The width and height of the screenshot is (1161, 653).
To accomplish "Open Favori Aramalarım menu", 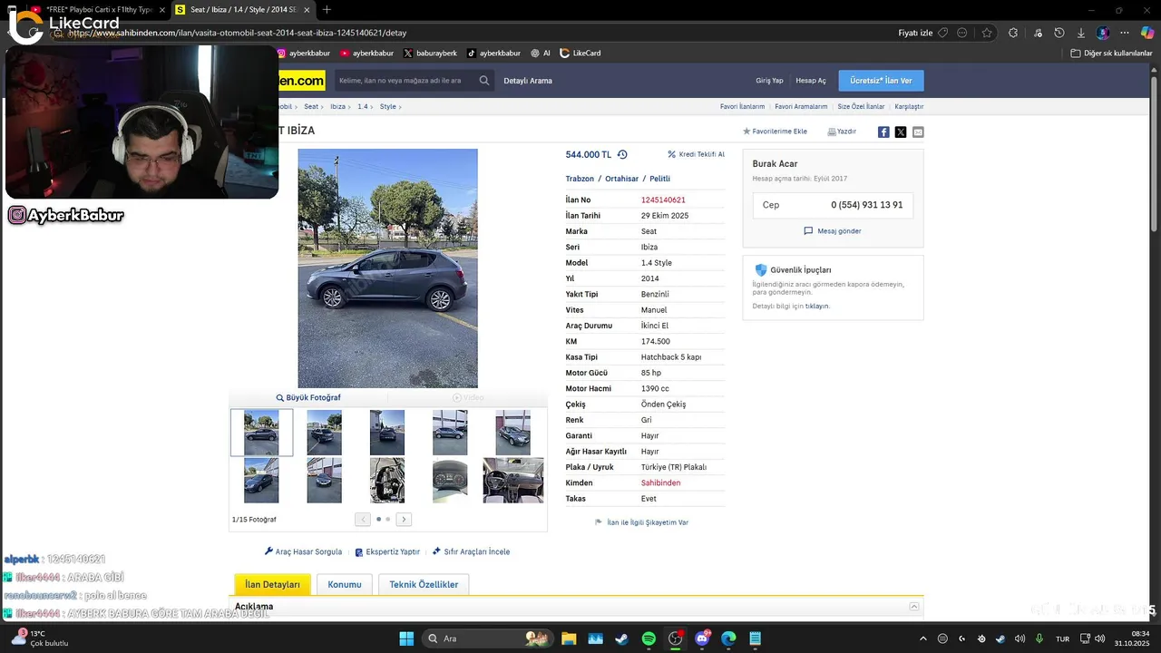I will [801, 107].
